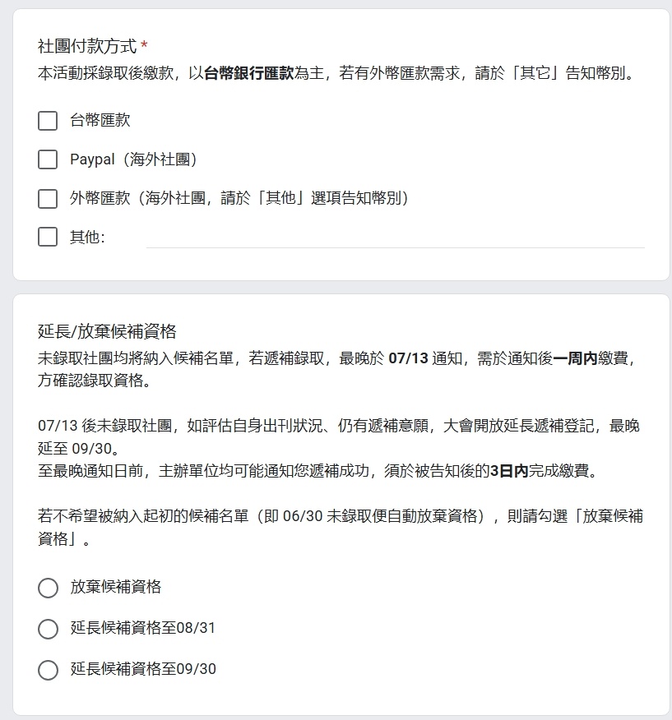Click the Paypal（海外社團）label text
The height and width of the screenshot is (720, 672).
pyautogui.click(x=134, y=159)
